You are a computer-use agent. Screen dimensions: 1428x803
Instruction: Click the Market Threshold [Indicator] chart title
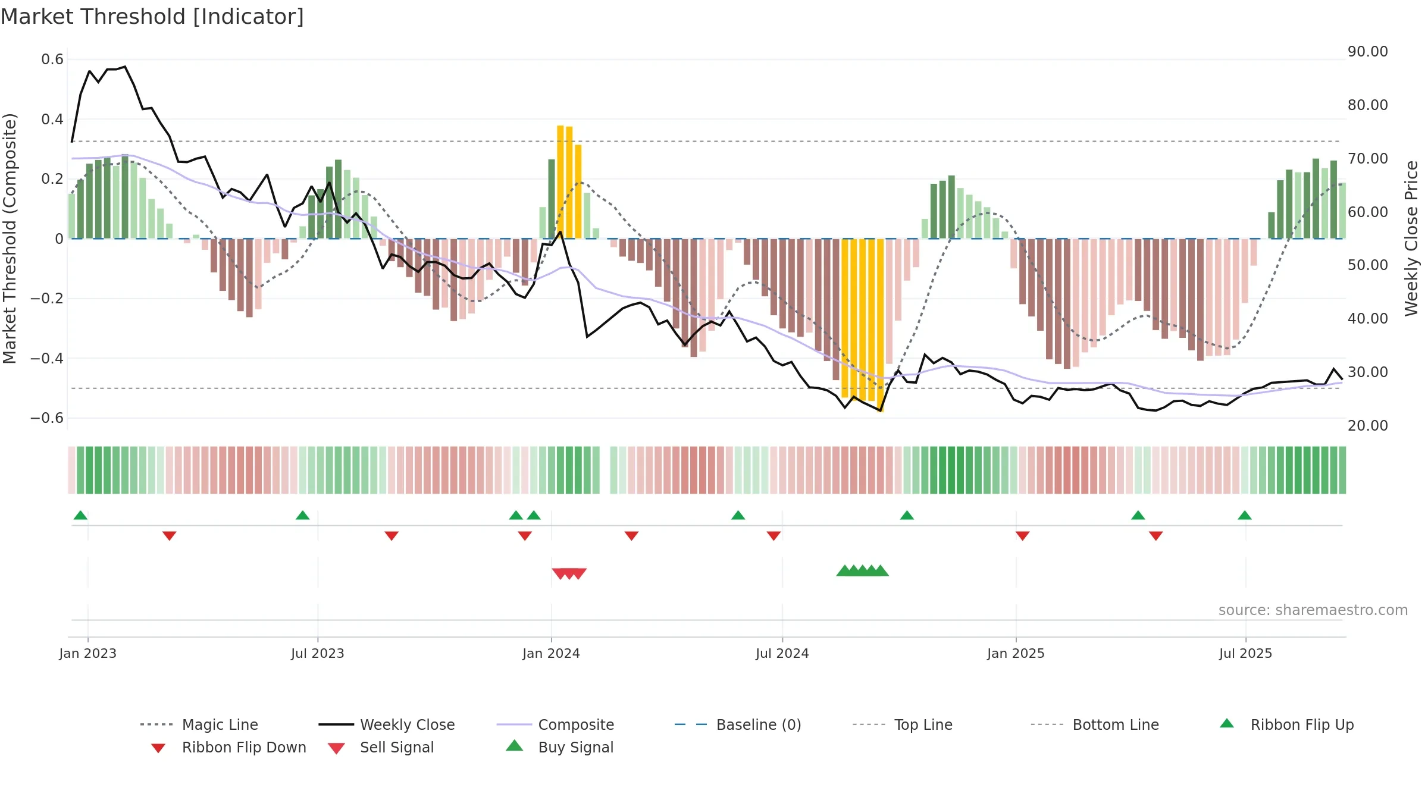coord(152,17)
